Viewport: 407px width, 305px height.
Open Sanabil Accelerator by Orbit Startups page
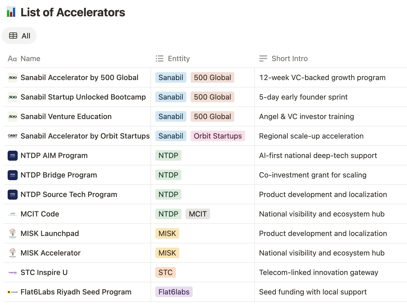(x=85, y=136)
